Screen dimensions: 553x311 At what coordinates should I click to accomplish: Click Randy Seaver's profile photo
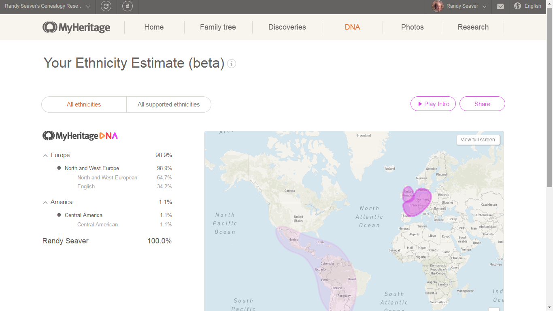(438, 6)
